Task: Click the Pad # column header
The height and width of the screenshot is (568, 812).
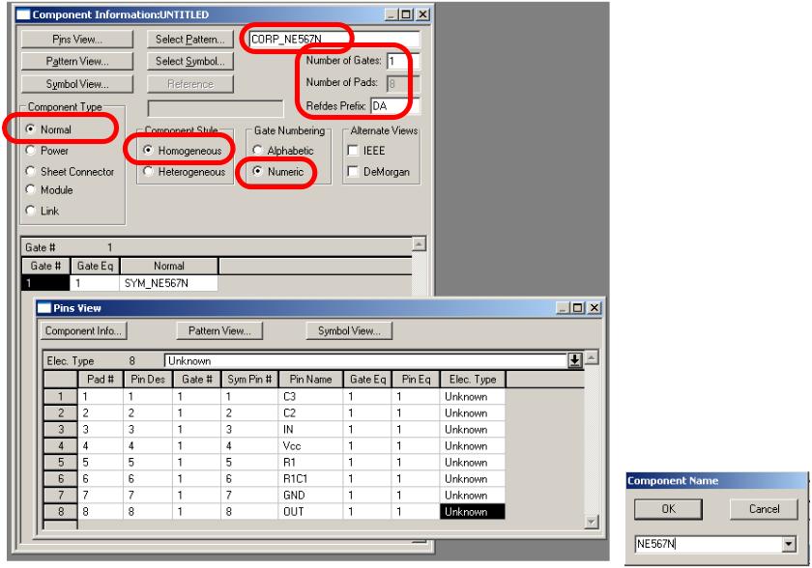Action: point(101,380)
